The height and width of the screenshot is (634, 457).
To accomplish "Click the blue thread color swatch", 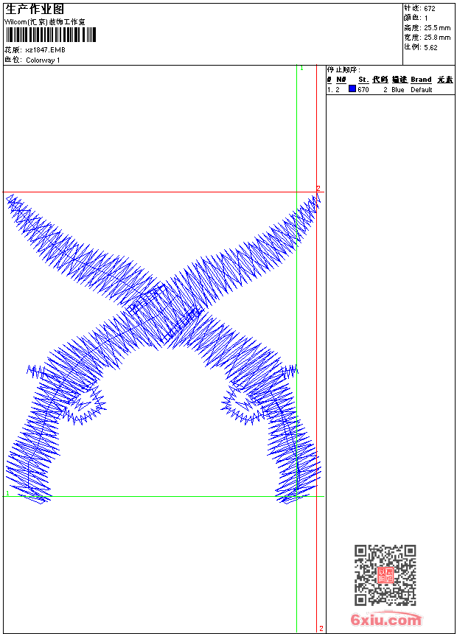I will point(352,89).
